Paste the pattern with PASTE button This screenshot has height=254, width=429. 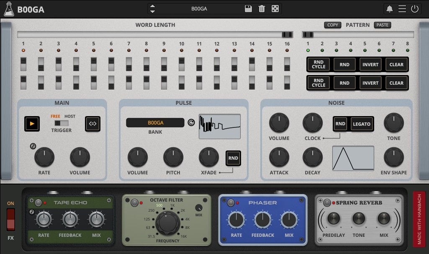(382, 25)
